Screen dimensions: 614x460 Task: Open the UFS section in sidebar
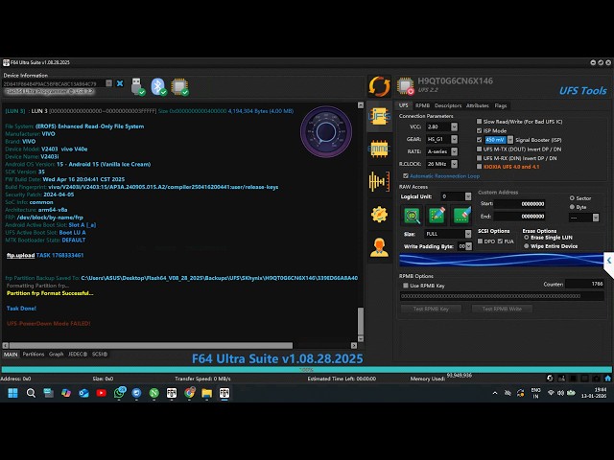379,116
